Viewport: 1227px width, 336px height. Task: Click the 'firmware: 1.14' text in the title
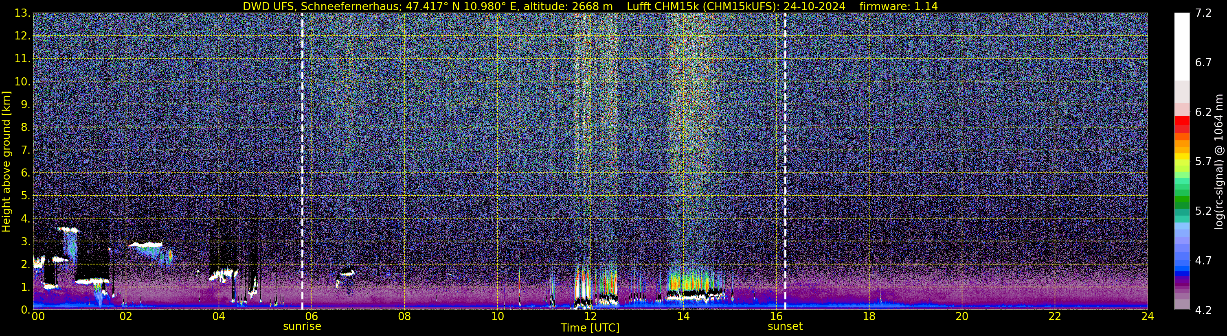[898, 7]
